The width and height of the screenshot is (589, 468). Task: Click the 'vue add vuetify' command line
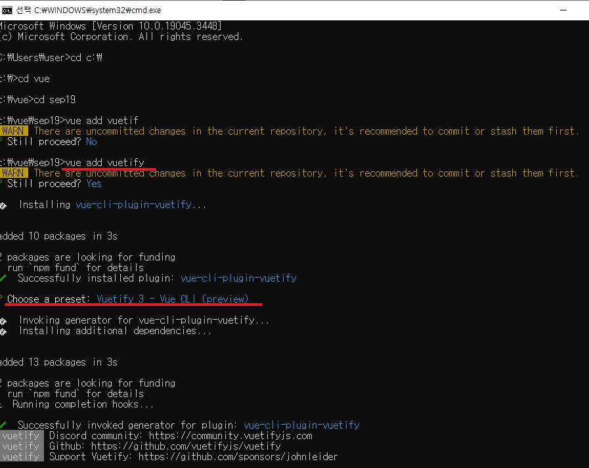(x=105, y=163)
